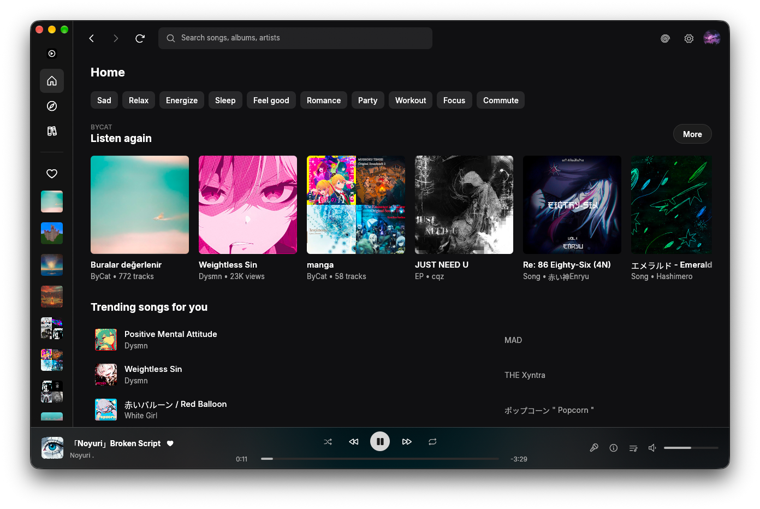
Task: Open lyrics with the microphone icon
Action: 594,448
